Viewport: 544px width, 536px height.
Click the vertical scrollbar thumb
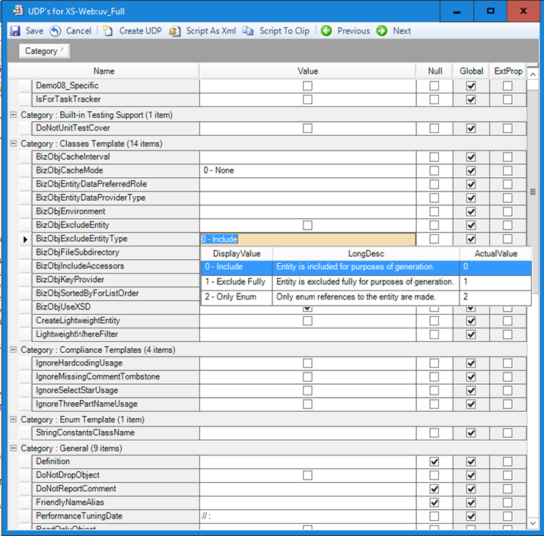pyautogui.click(x=533, y=192)
